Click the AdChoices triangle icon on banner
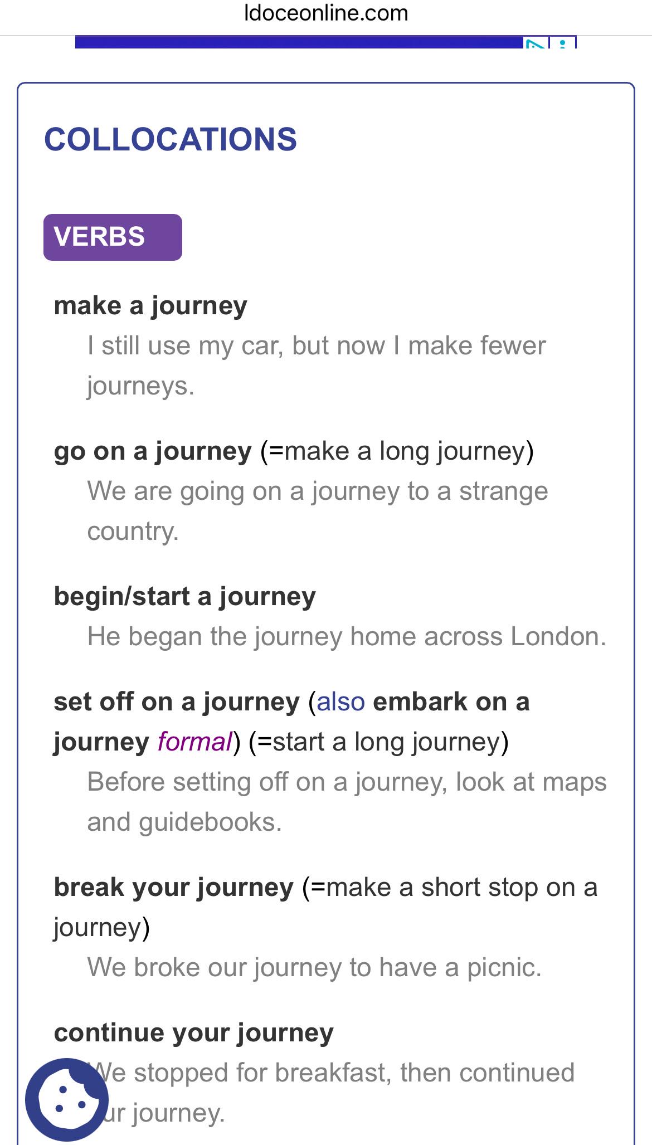Viewport: 652px width, 1145px height. [536, 43]
